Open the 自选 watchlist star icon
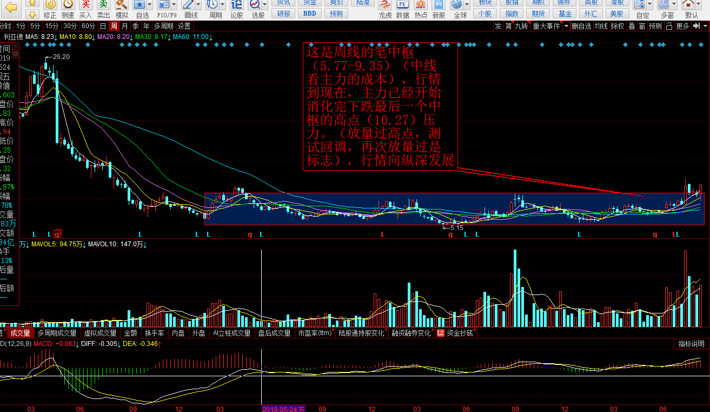This screenshot has width=710, height=412. click(139, 4)
